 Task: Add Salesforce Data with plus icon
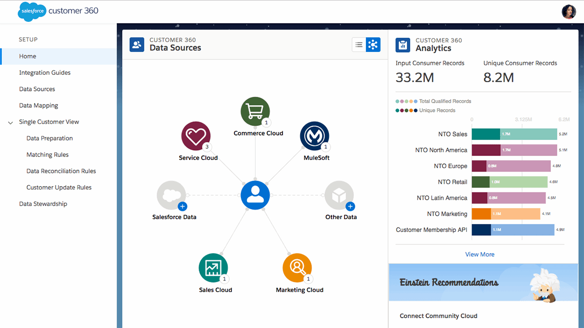(x=182, y=206)
